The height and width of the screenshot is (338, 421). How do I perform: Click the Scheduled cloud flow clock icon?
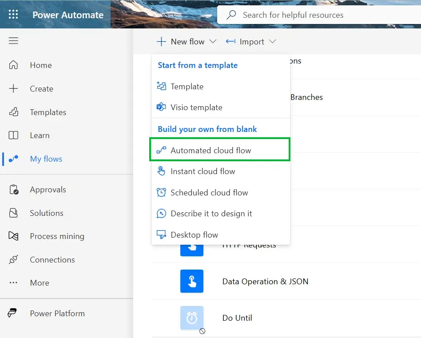(x=161, y=192)
